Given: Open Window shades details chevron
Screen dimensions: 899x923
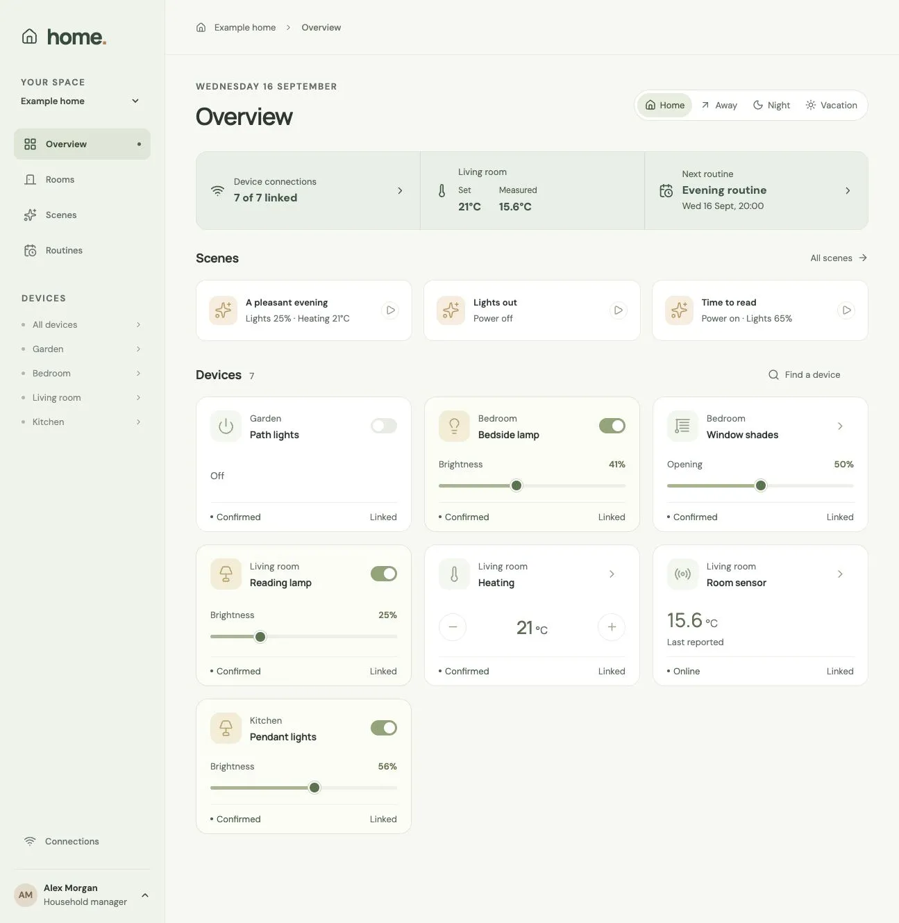Looking at the screenshot, I should [840, 426].
